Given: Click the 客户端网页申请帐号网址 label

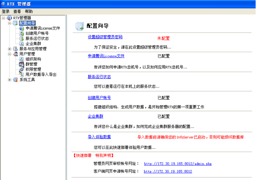Looking at the screenshot, I should [116, 171].
